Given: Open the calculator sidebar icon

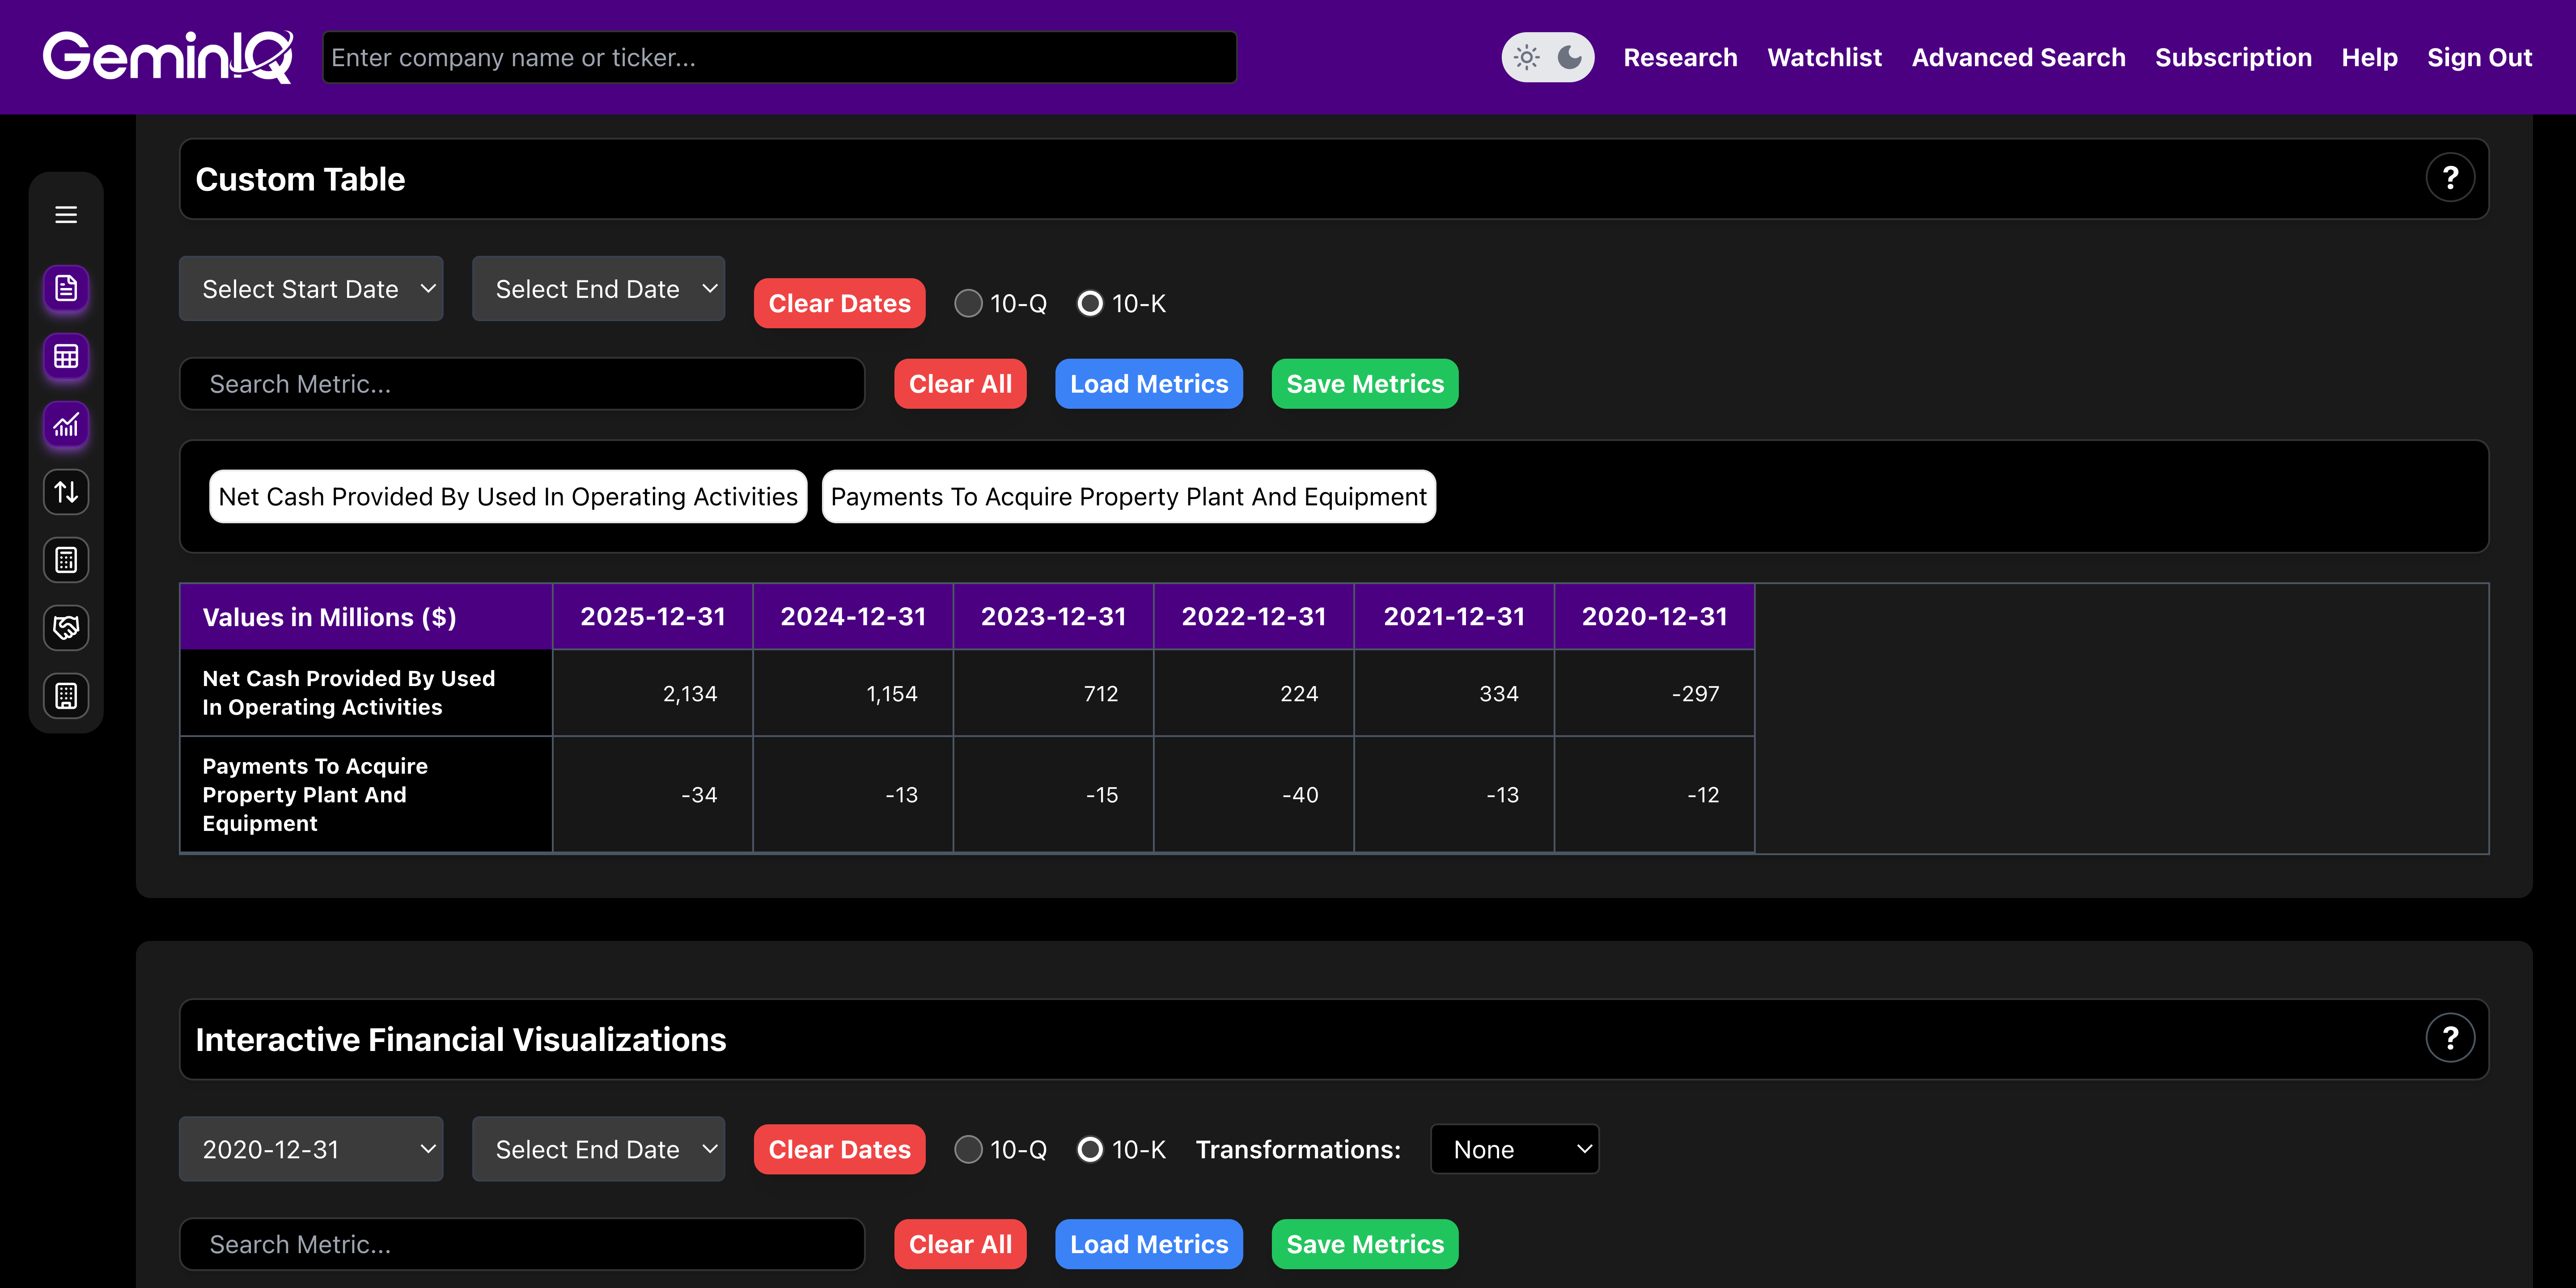Looking at the screenshot, I should (66, 560).
